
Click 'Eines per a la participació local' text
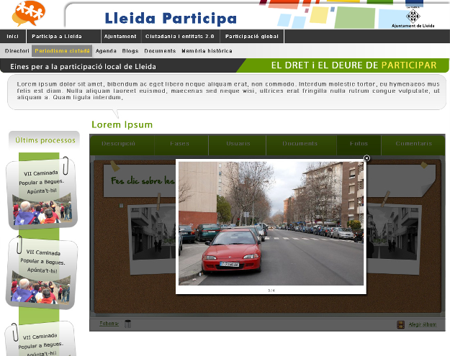pyautogui.click(x=83, y=66)
